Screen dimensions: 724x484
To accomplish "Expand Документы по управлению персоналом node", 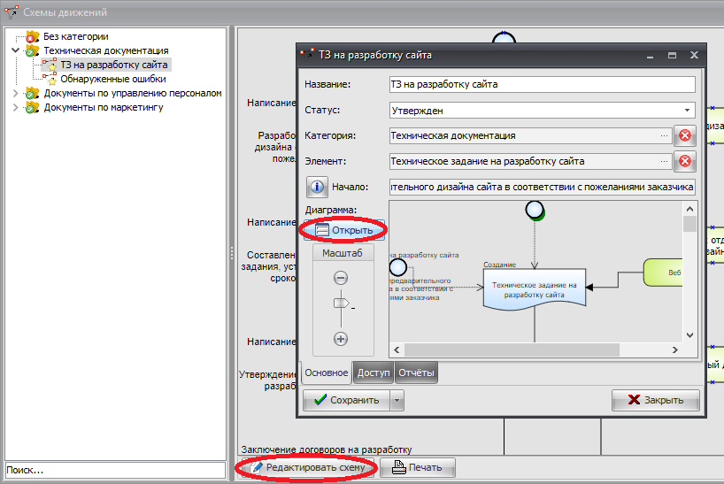I will pyautogui.click(x=15, y=94).
